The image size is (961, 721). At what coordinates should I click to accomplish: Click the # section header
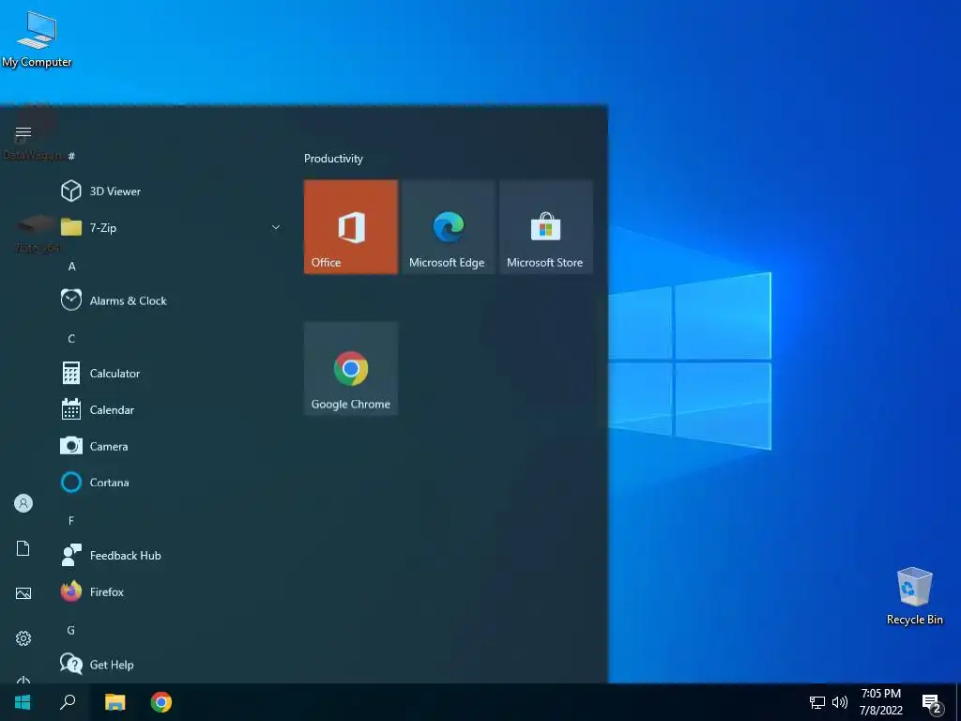coord(71,157)
